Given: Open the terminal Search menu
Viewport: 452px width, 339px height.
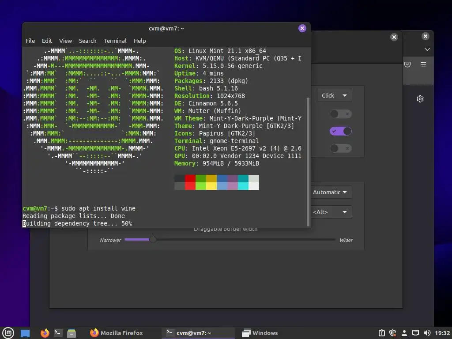Looking at the screenshot, I should pos(88,41).
